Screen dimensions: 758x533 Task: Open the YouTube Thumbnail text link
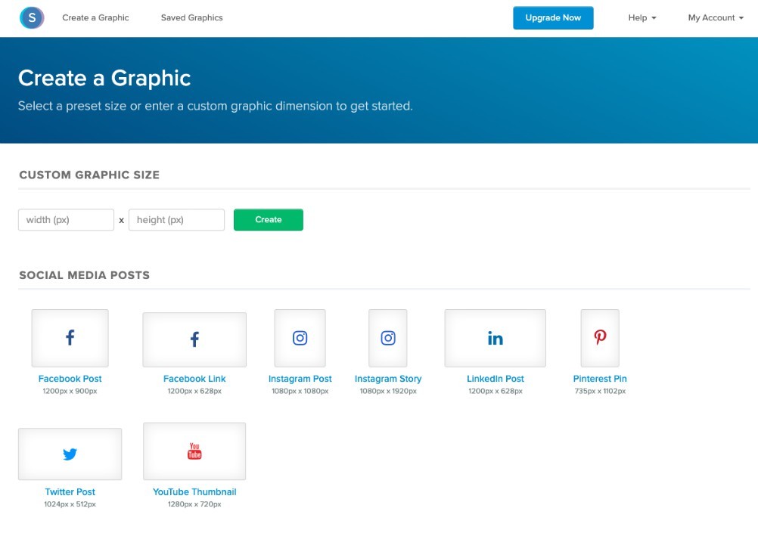pos(194,492)
